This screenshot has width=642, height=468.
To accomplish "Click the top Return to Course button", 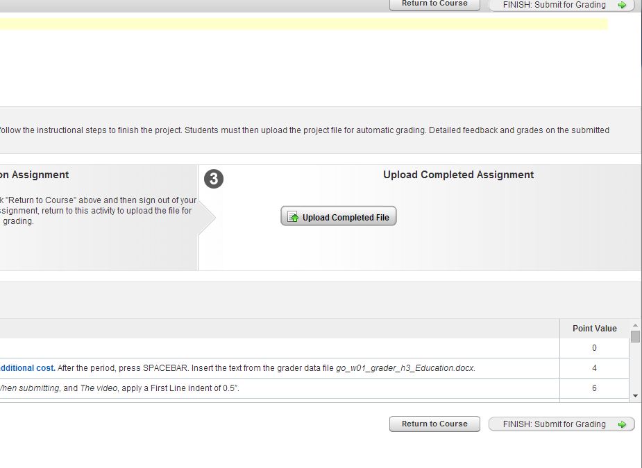I will coord(434,4).
